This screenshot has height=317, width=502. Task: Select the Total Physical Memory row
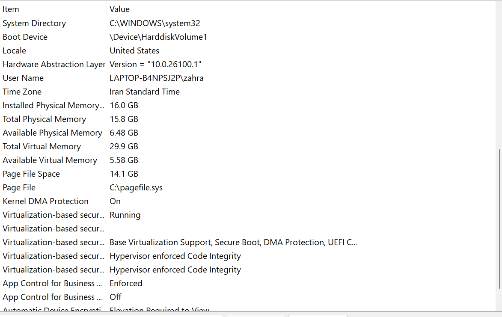pos(44,119)
